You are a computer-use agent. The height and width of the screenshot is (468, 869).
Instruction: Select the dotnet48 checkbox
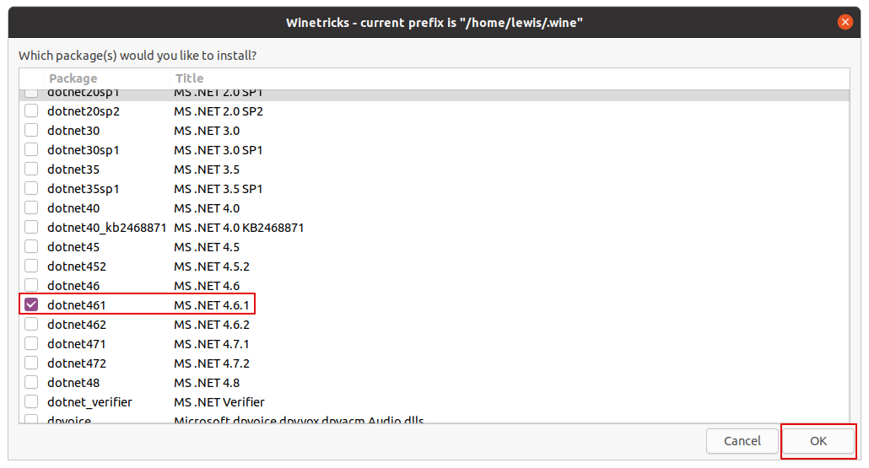(x=31, y=382)
